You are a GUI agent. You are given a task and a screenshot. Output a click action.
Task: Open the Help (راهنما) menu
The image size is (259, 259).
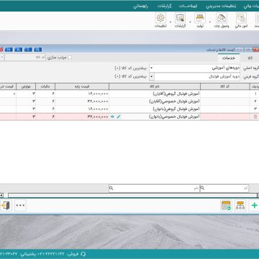(141, 6)
